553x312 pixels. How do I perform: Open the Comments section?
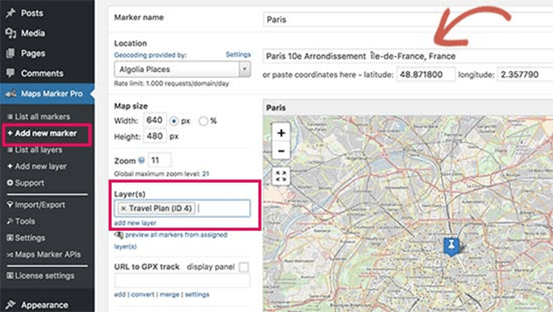(x=42, y=73)
